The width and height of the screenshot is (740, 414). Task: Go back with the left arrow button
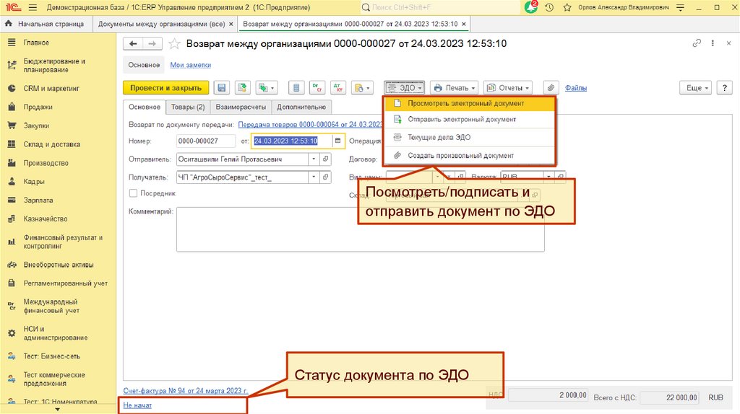[x=133, y=44]
